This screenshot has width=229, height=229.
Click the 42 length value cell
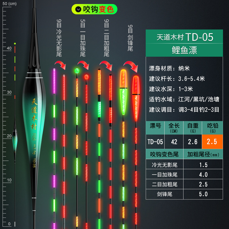(174, 142)
